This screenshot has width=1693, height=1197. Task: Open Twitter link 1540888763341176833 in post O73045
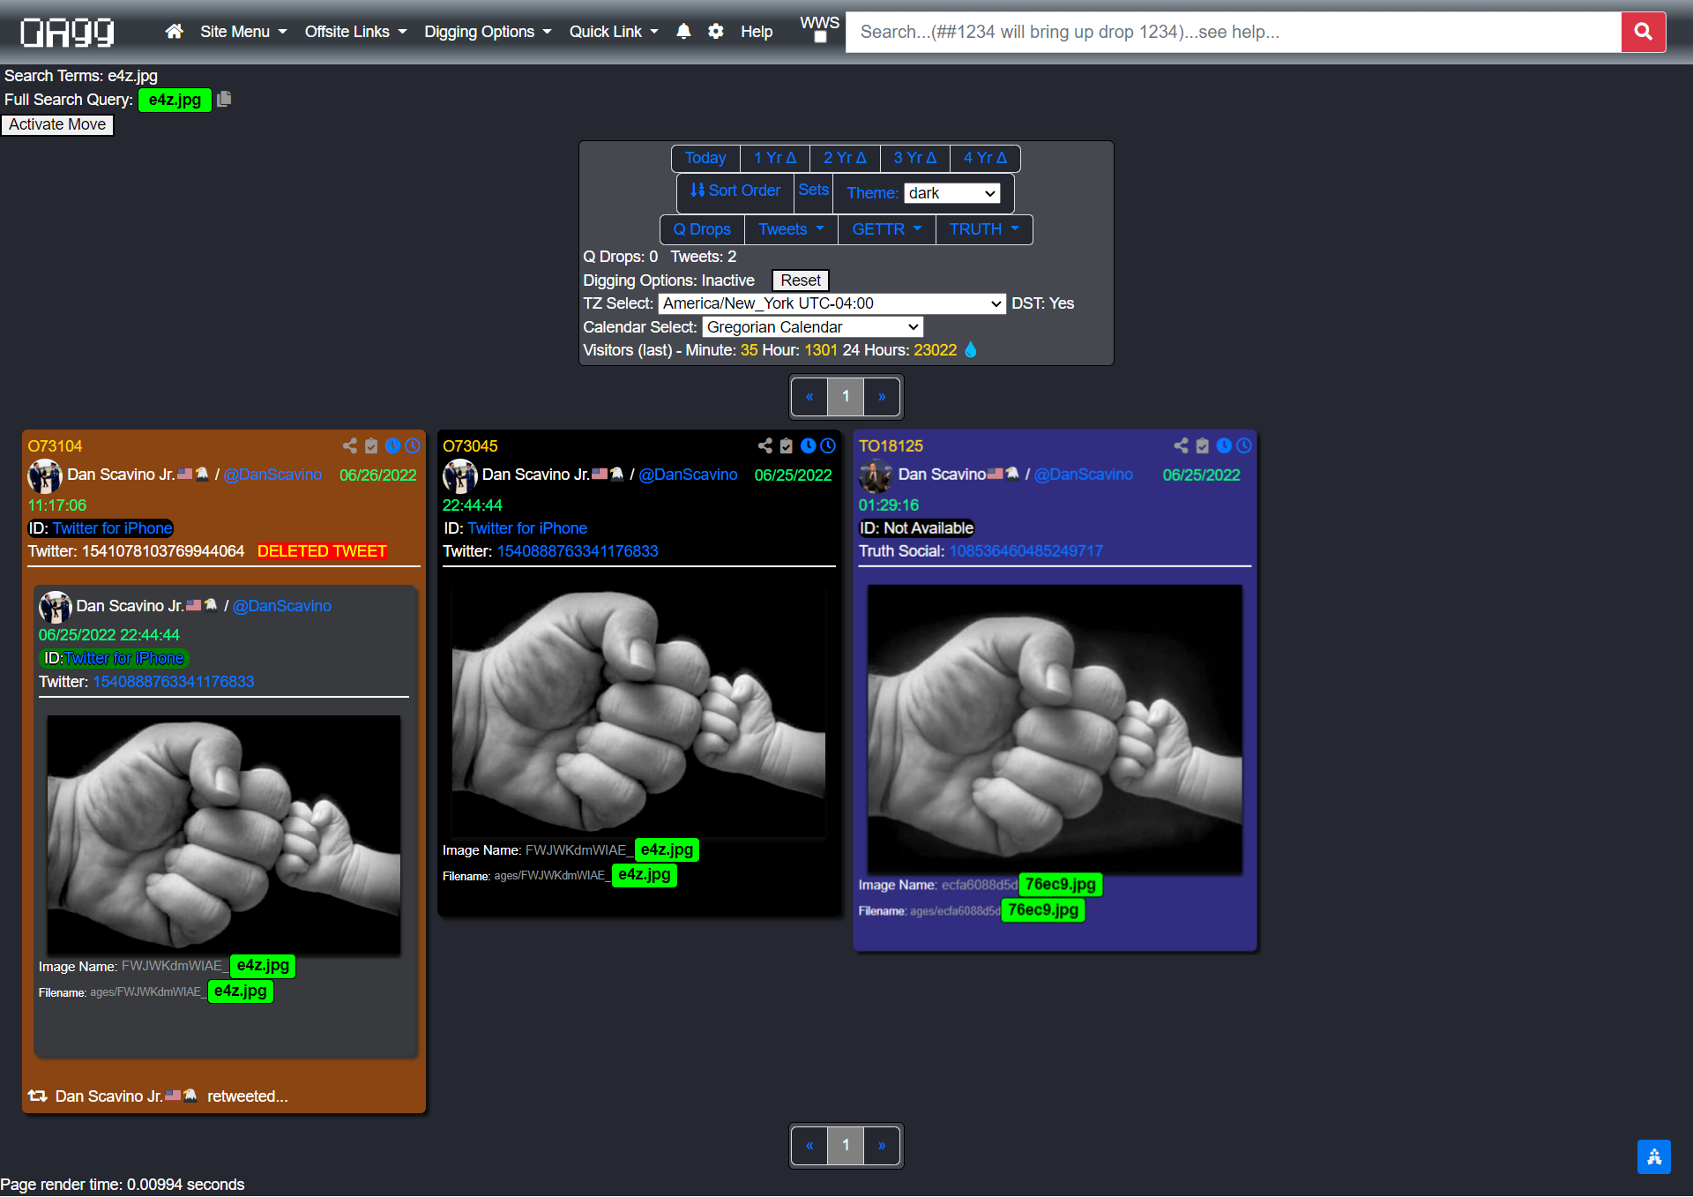click(x=578, y=551)
